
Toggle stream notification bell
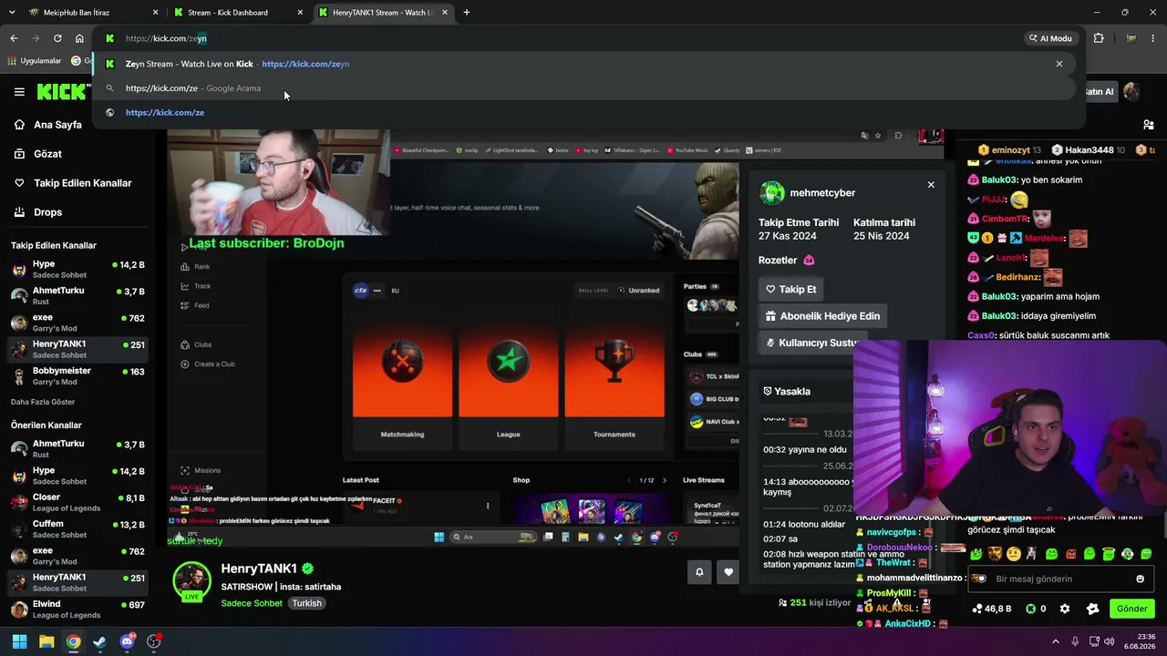[699, 572]
